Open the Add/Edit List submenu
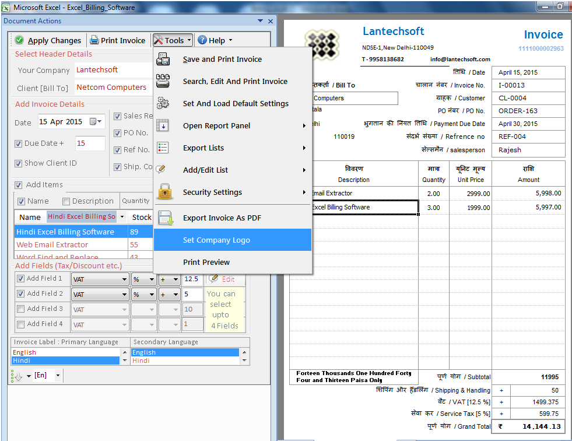The width and height of the screenshot is (572, 441). click(x=233, y=170)
